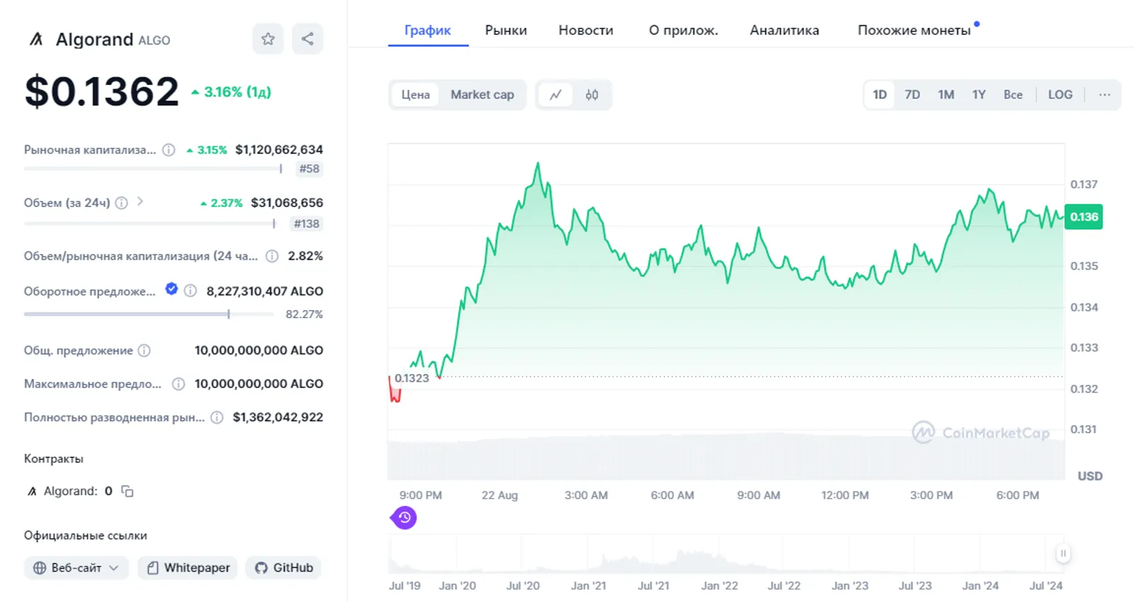Go to the О прилож. tab
Viewport: 1134px width, 602px height.
[683, 30]
